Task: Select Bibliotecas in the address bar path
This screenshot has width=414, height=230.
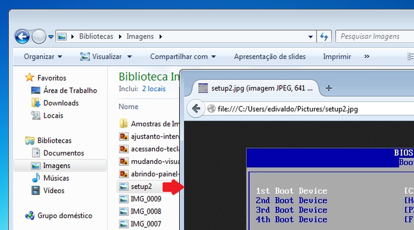Action: click(x=96, y=37)
